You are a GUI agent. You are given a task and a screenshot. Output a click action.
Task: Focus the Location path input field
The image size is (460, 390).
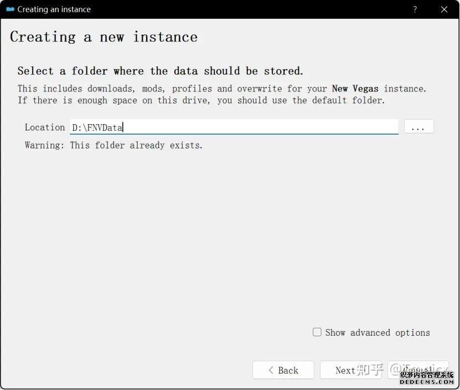(x=234, y=127)
